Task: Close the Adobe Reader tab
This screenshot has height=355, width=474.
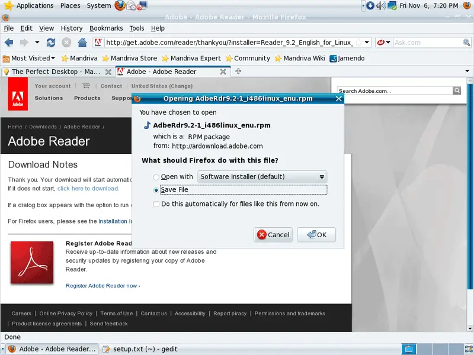Action: (223, 72)
